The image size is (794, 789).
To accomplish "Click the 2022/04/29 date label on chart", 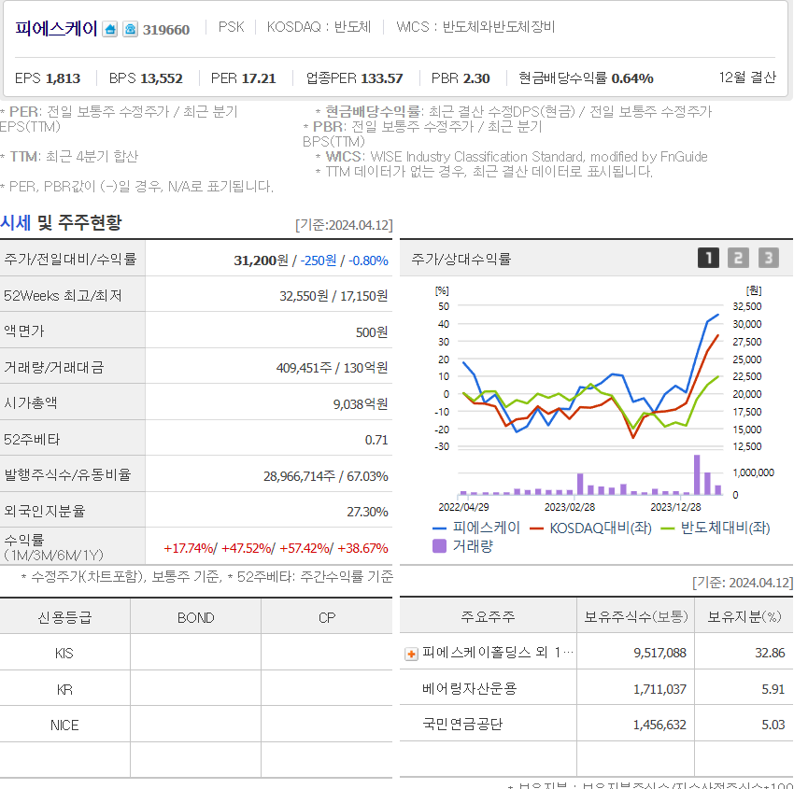I will (x=463, y=507).
